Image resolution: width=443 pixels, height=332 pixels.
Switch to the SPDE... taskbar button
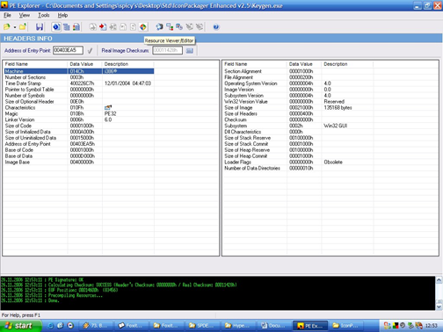tap(202, 326)
